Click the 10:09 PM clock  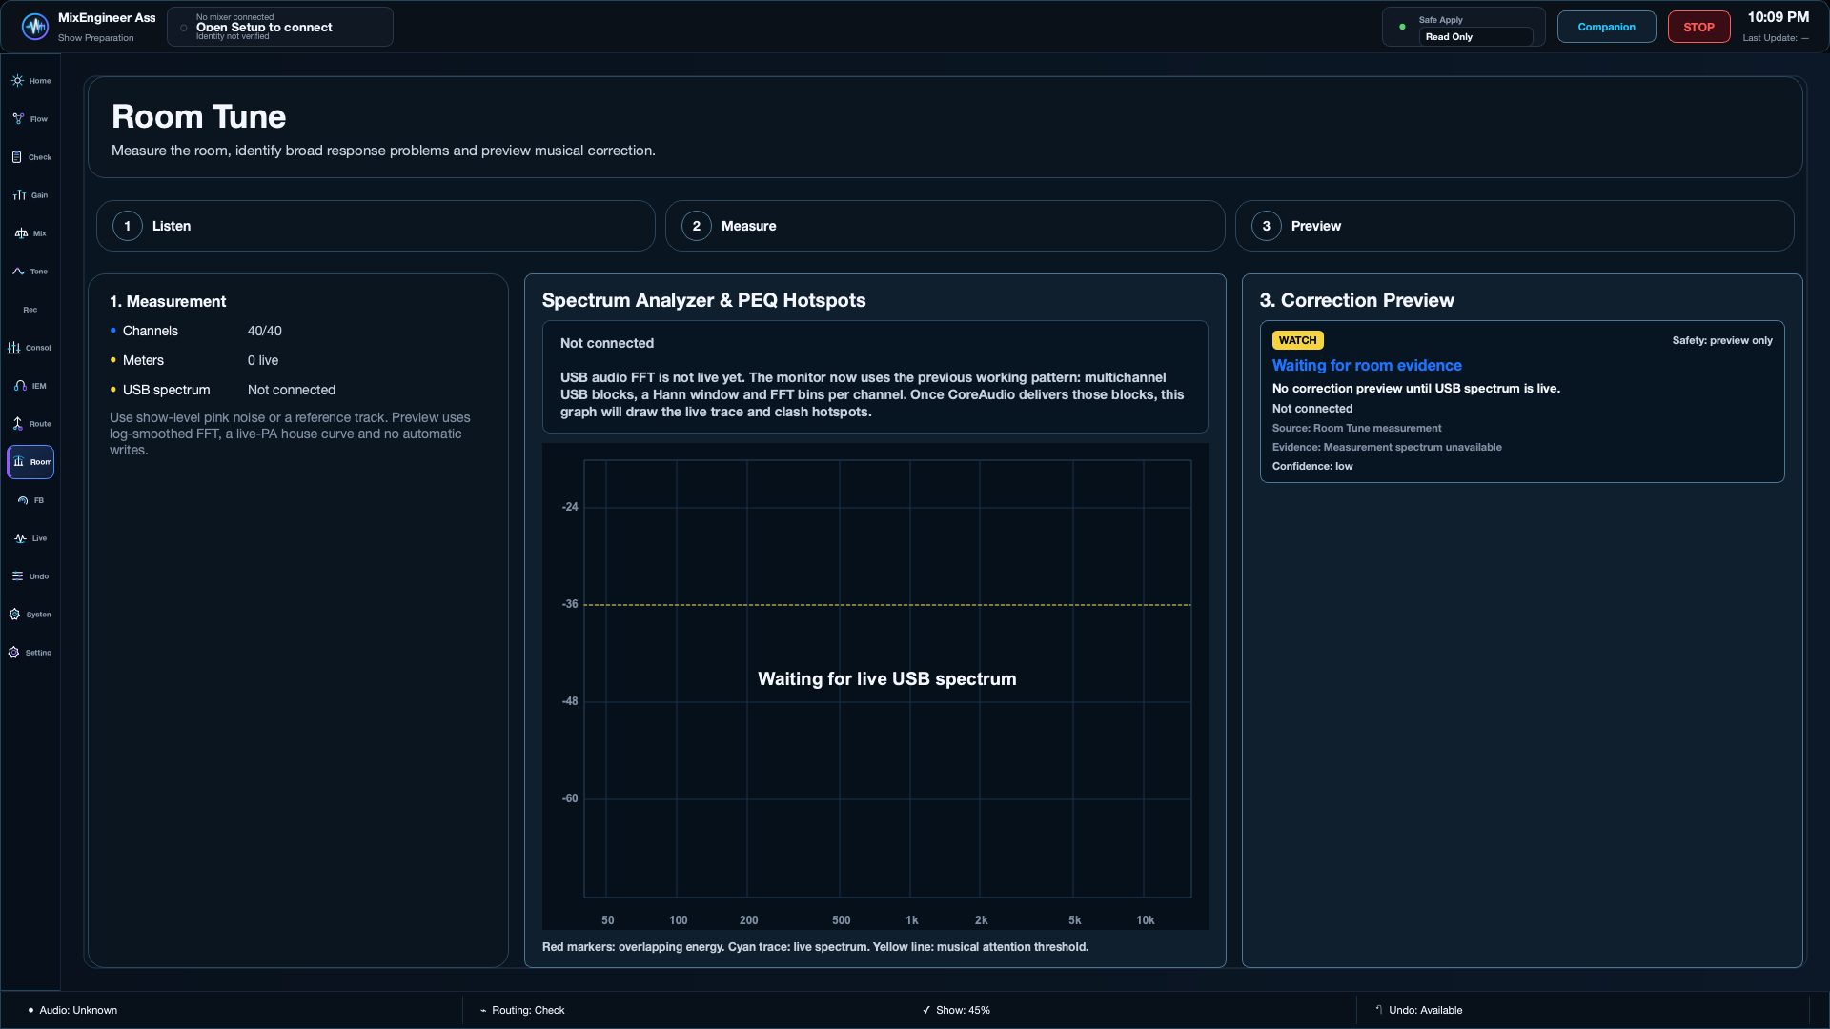pyautogui.click(x=1778, y=17)
